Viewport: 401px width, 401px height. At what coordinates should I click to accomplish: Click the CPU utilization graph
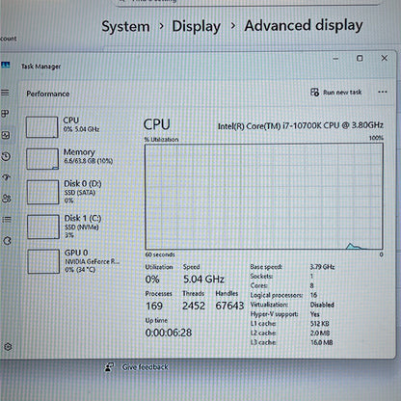tap(264, 197)
